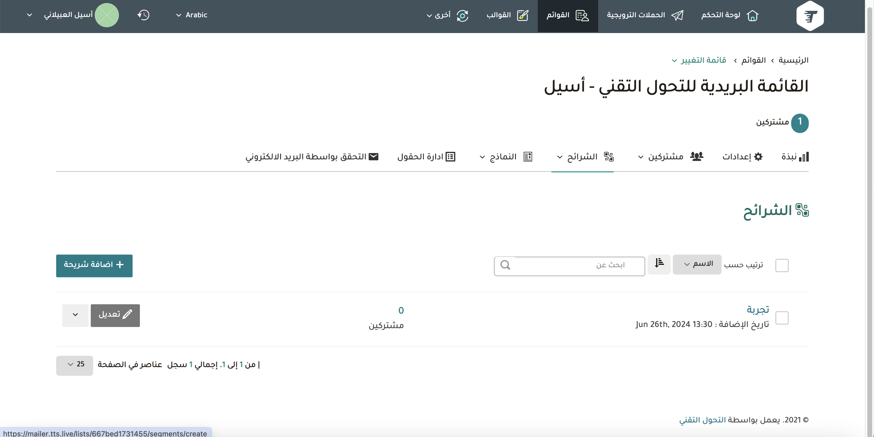Click the اضافة شريحة button
The image size is (874, 437).
(x=94, y=265)
